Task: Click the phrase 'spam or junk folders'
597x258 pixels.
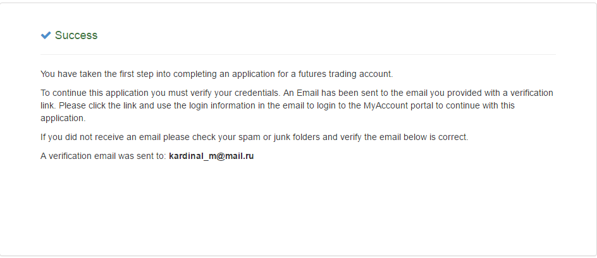Action: point(279,137)
